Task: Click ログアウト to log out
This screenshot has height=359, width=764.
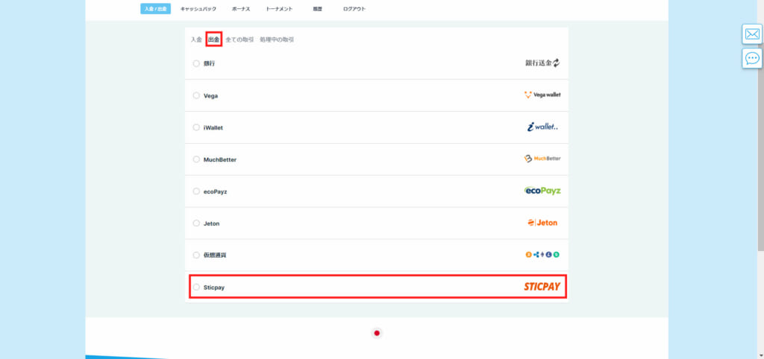Action: tap(354, 9)
